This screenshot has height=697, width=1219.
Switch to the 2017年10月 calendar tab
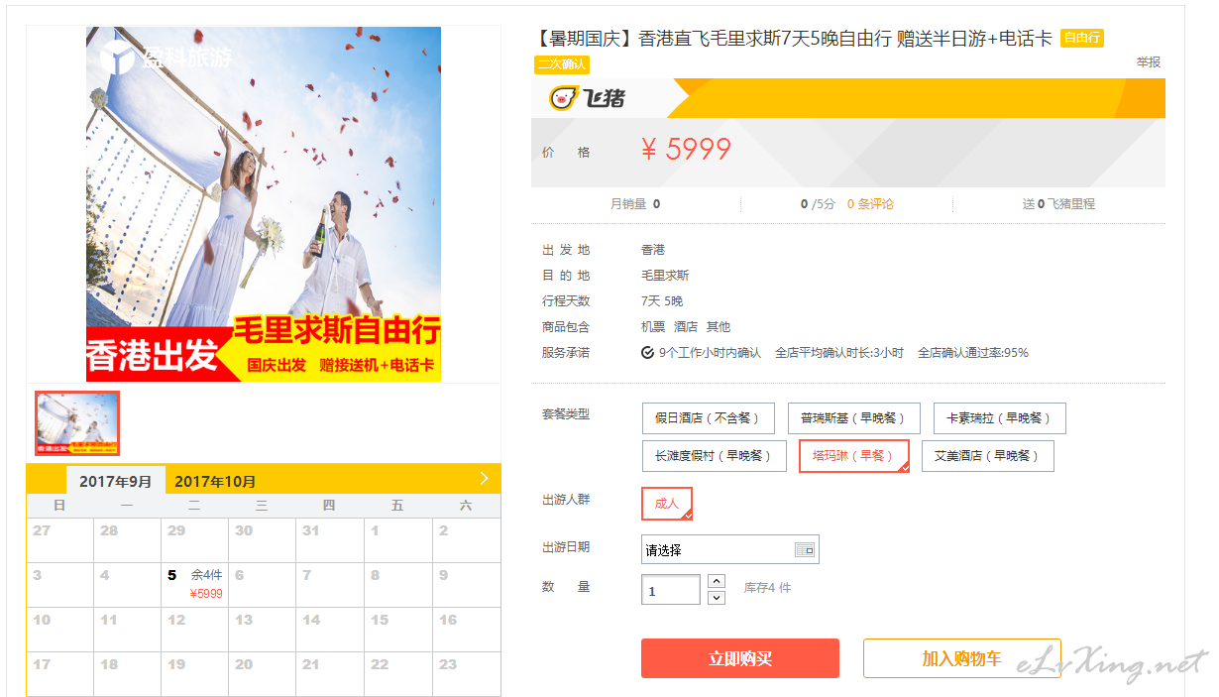tap(215, 481)
